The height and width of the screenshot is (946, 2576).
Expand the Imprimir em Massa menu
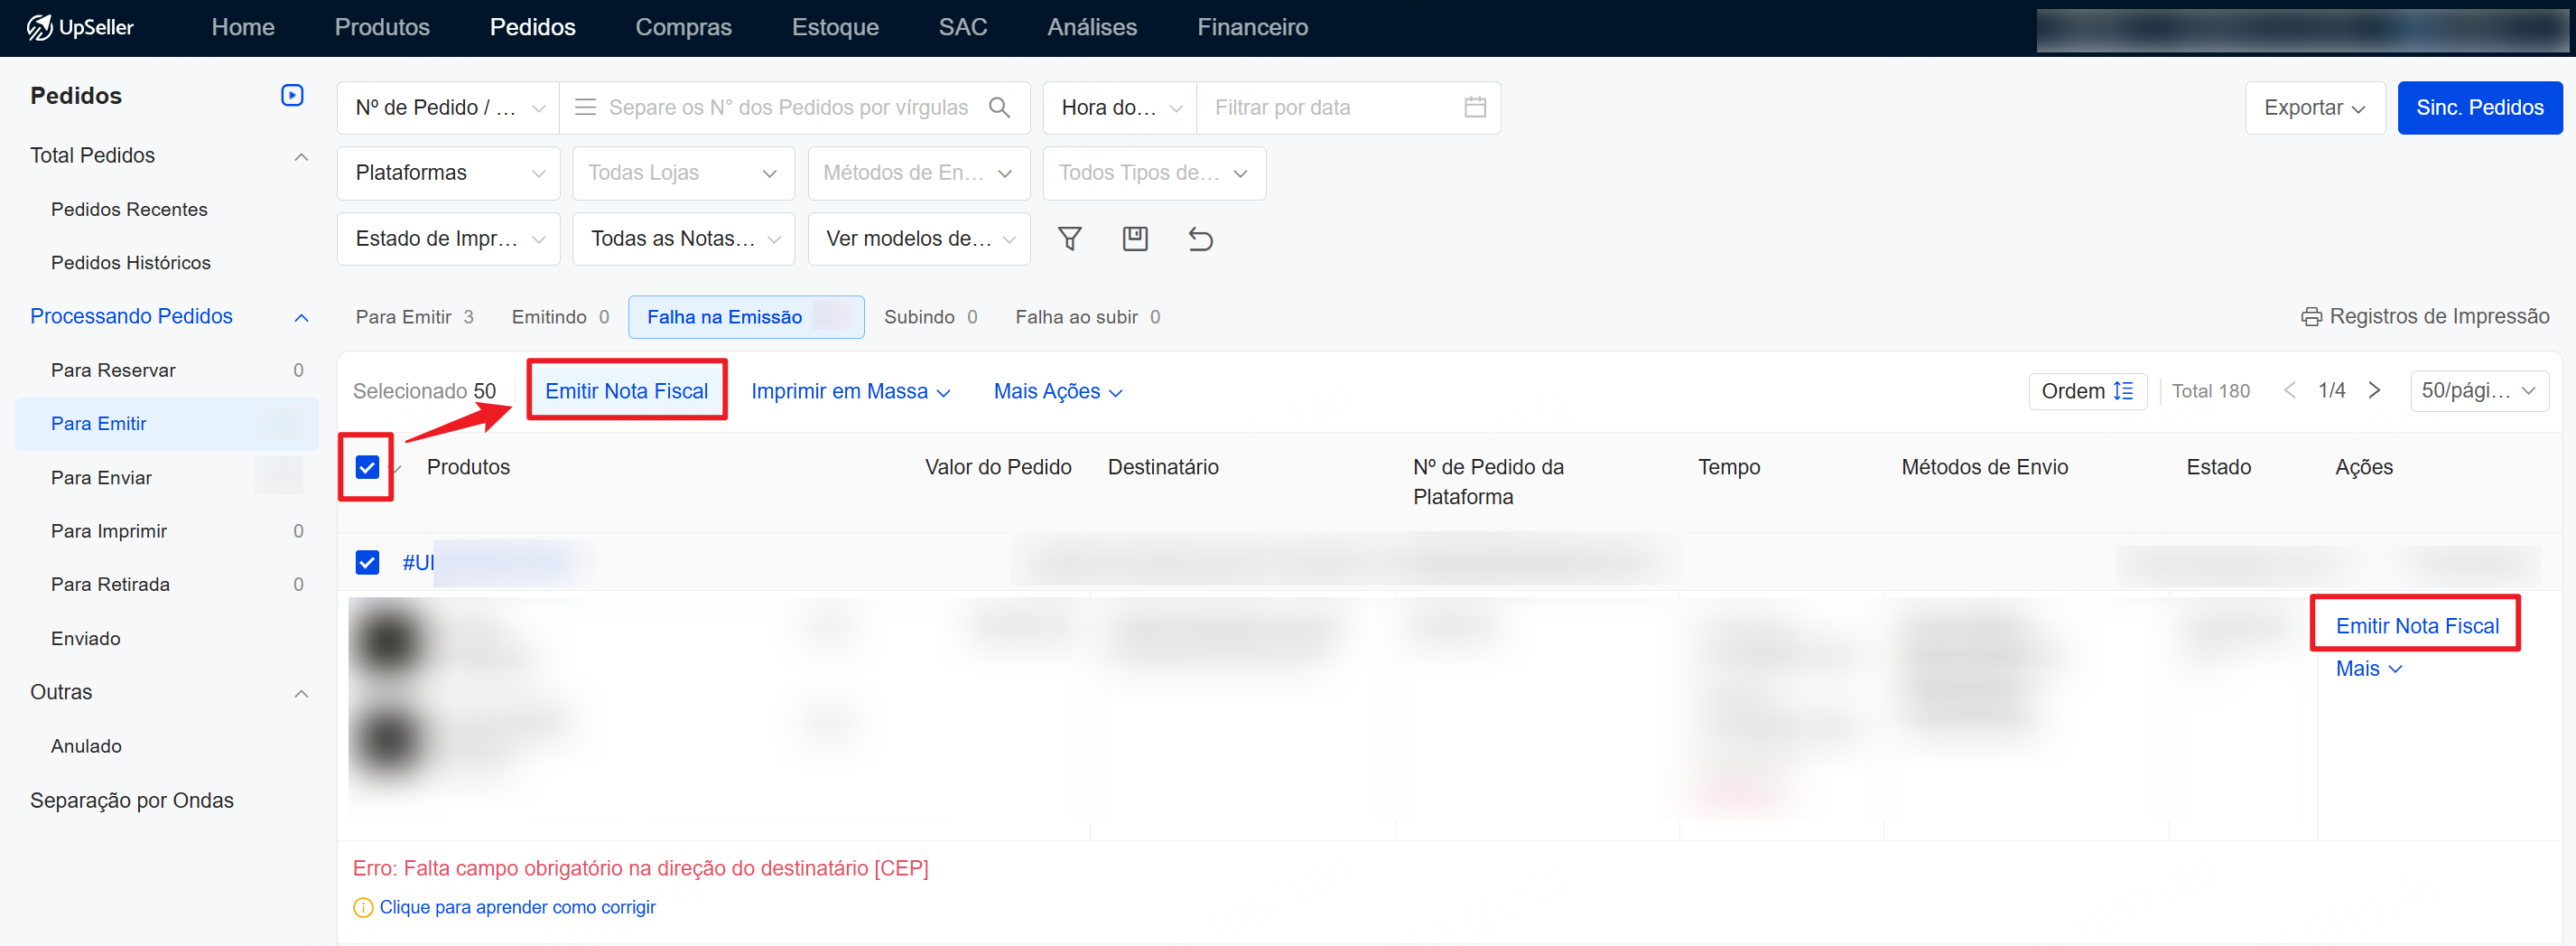[x=849, y=391]
